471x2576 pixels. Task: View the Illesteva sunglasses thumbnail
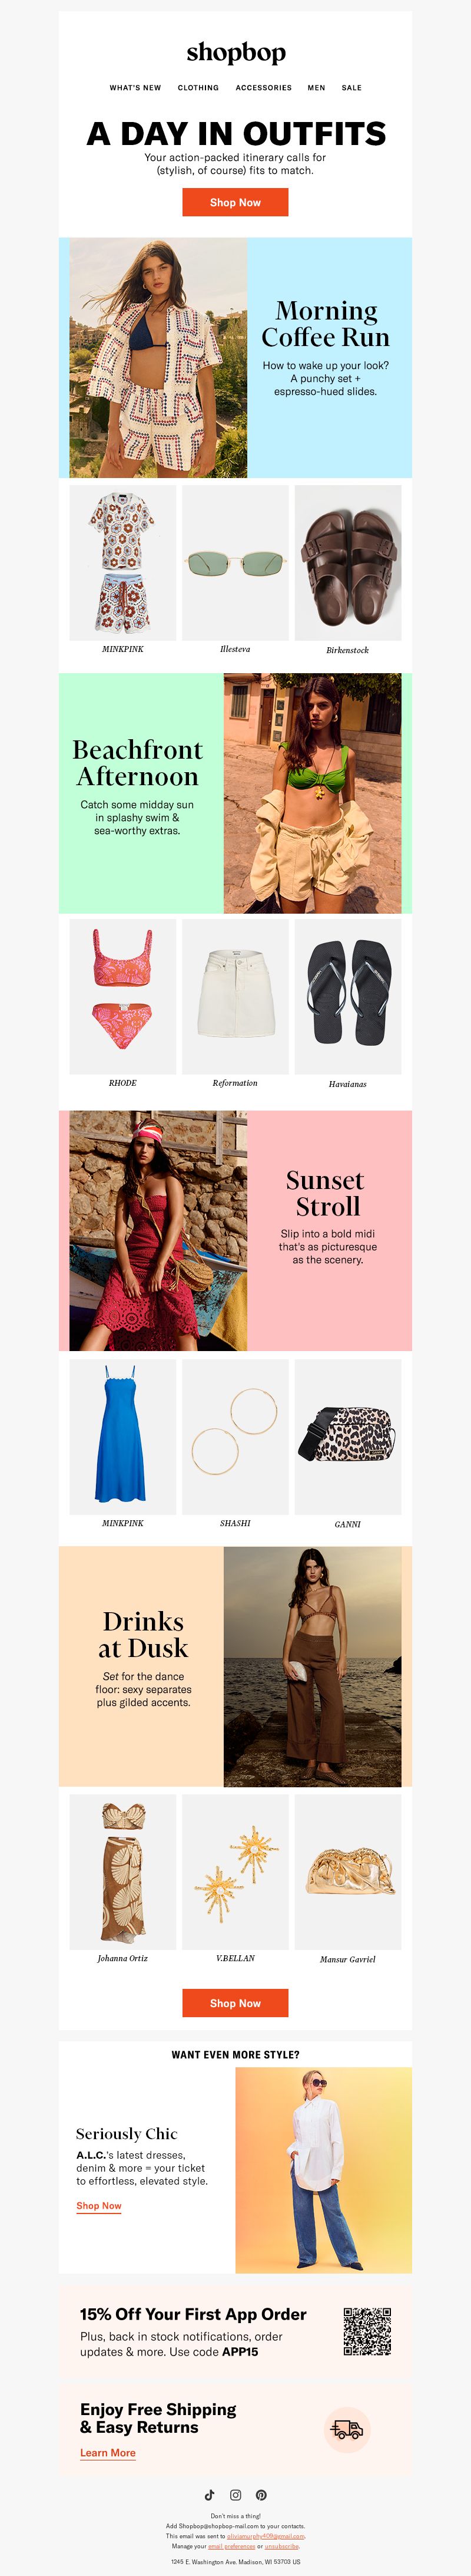tap(235, 563)
